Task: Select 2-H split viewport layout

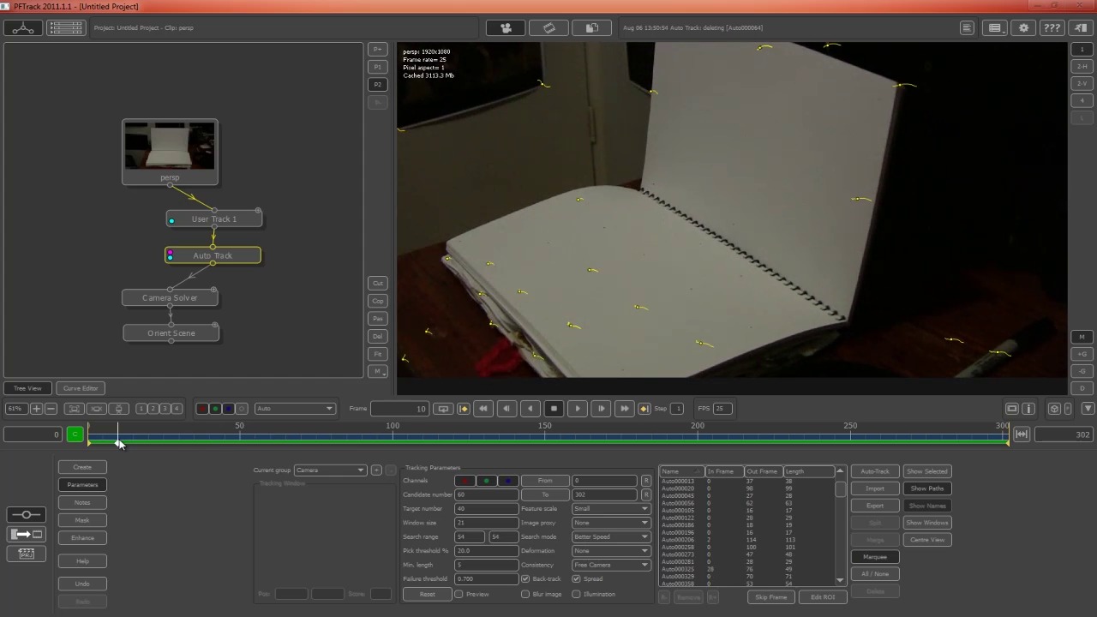Action: pos(1082,66)
